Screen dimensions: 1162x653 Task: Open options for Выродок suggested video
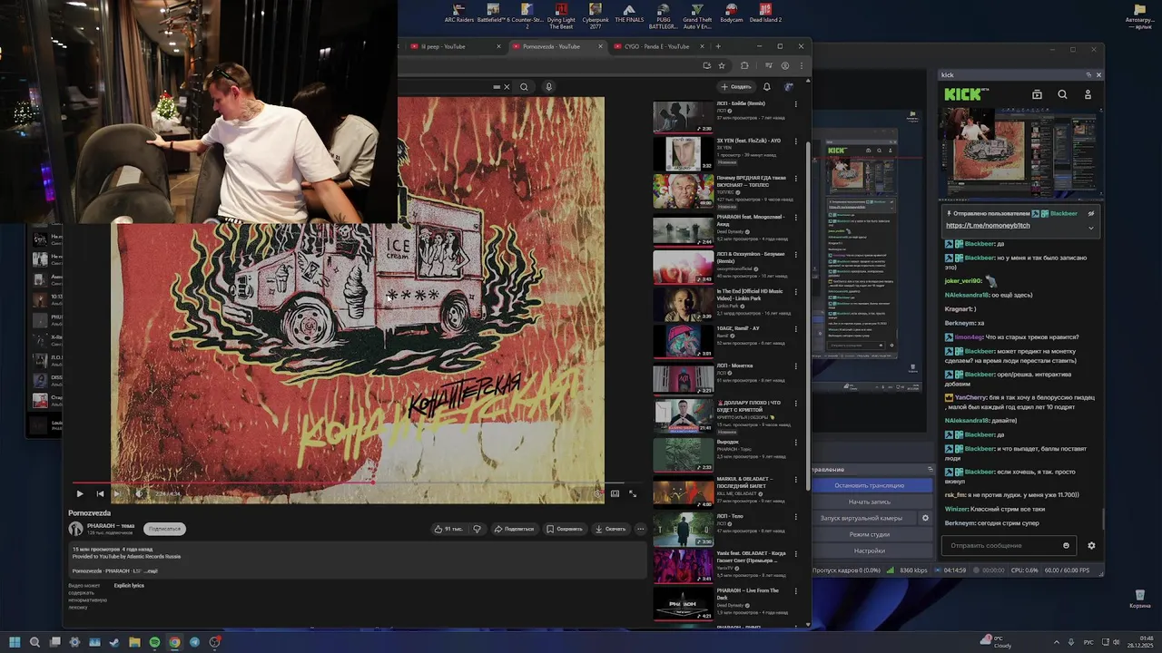click(796, 443)
